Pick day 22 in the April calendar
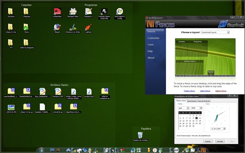This screenshot has height=153, width=245. [x=190, y=124]
